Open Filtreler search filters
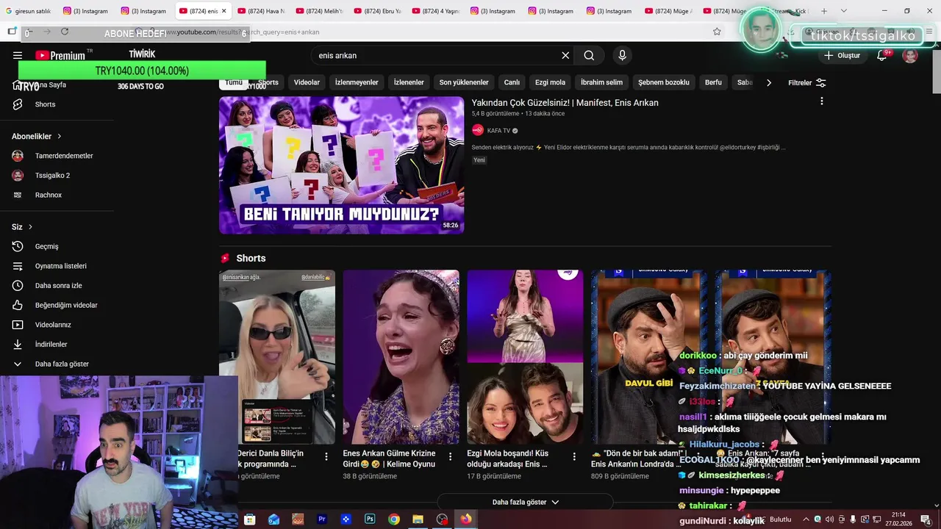This screenshot has height=529, width=941. [806, 83]
